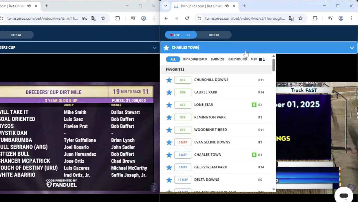The width and height of the screenshot is (358, 202).
Task: Click back arrow in right browser window
Action: pos(166,19)
